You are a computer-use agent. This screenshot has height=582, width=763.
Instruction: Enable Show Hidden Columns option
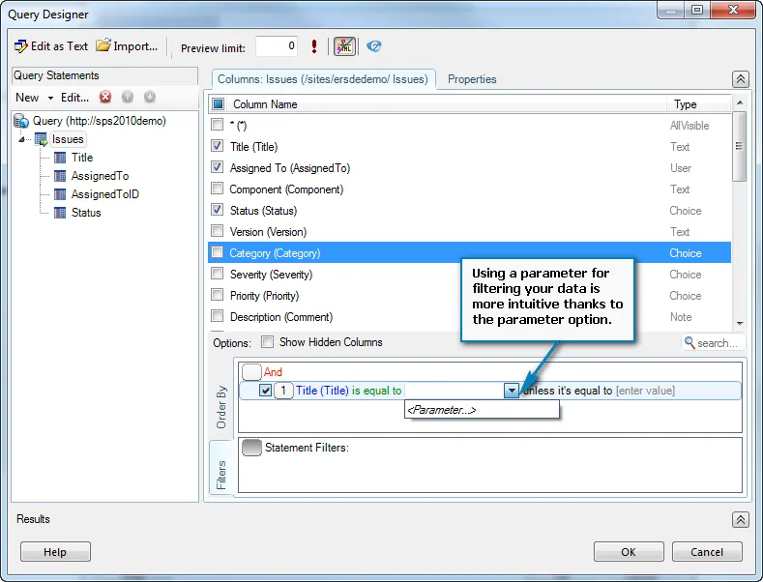pyautogui.click(x=267, y=342)
